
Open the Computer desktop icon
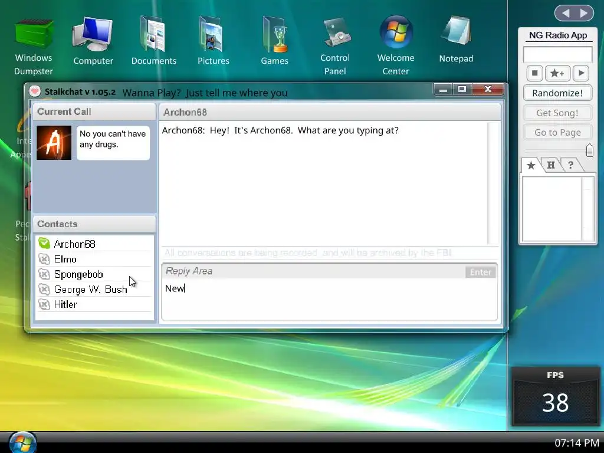point(93,41)
